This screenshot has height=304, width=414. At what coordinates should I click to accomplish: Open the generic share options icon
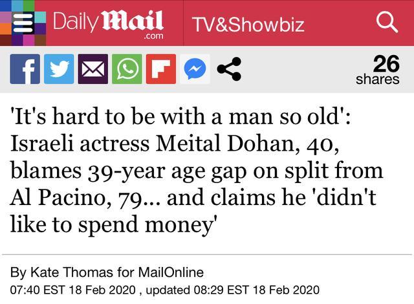(x=228, y=70)
